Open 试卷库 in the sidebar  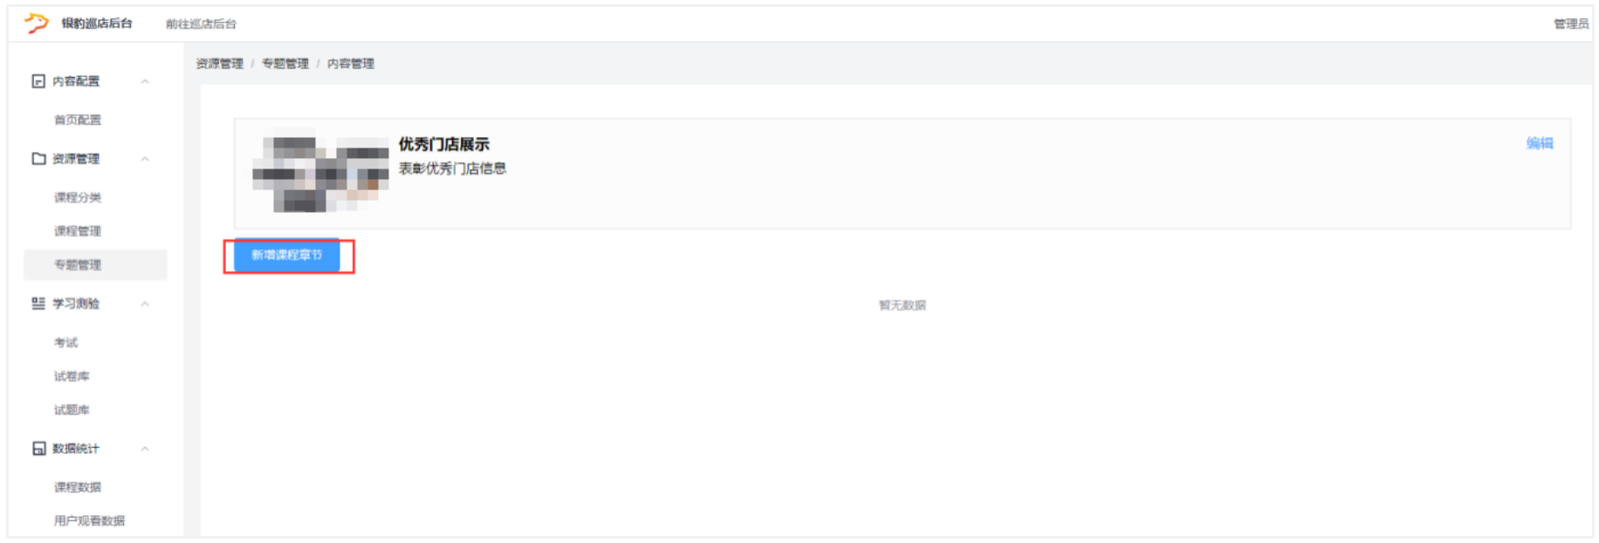[72, 376]
